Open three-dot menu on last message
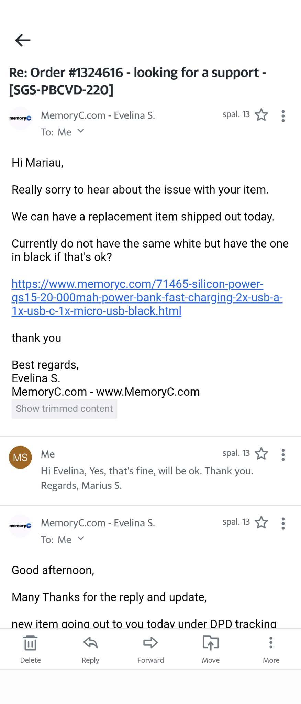The height and width of the screenshot is (704, 301). tap(283, 524)
